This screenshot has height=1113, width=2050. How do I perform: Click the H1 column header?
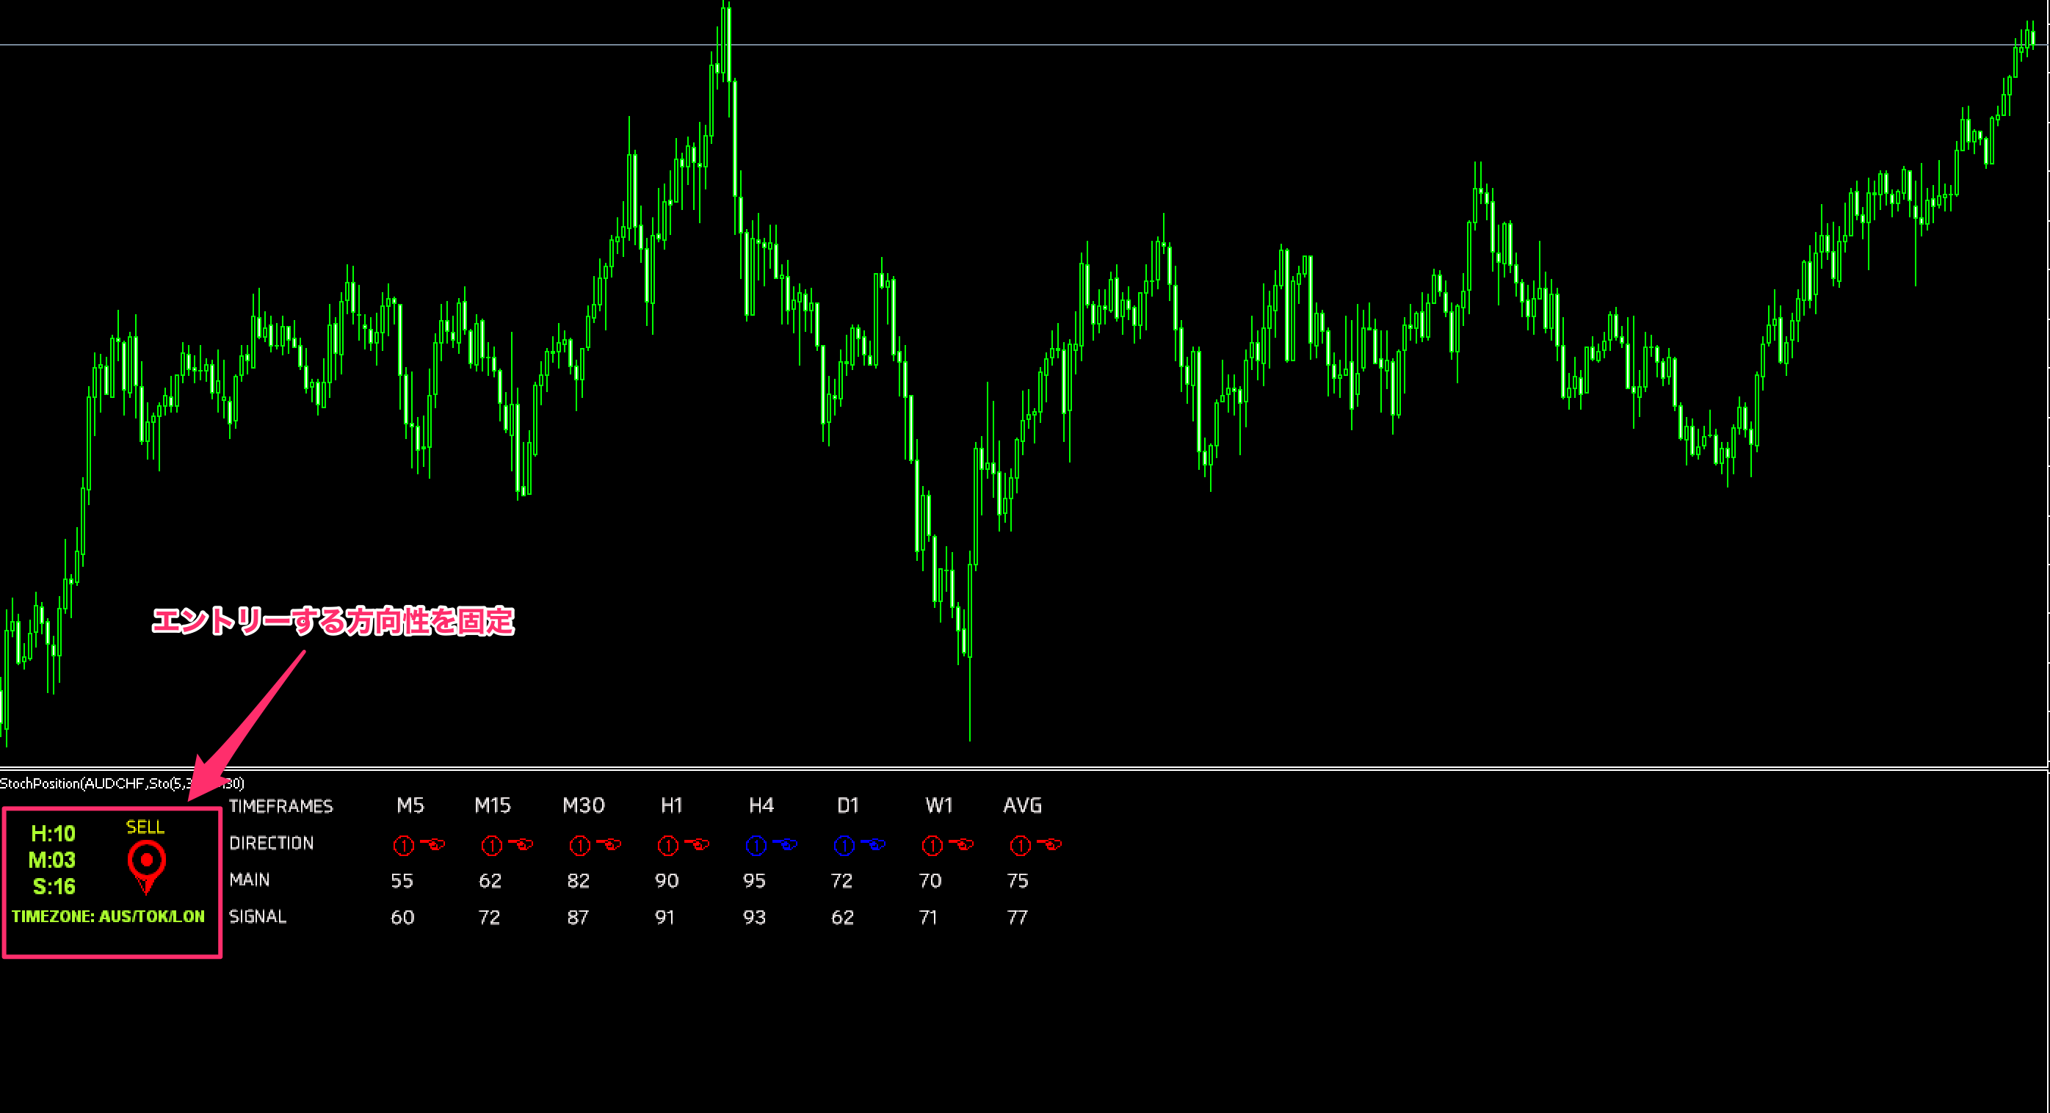[x=672, y=805]
